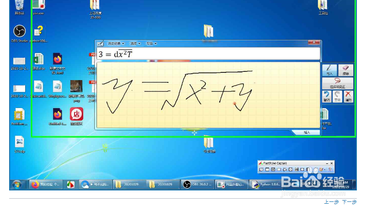This screenshot has height=206, width=366.
Task: Switch to second 20201029 folder taskbar button
Action: click(x=163, y=184)
